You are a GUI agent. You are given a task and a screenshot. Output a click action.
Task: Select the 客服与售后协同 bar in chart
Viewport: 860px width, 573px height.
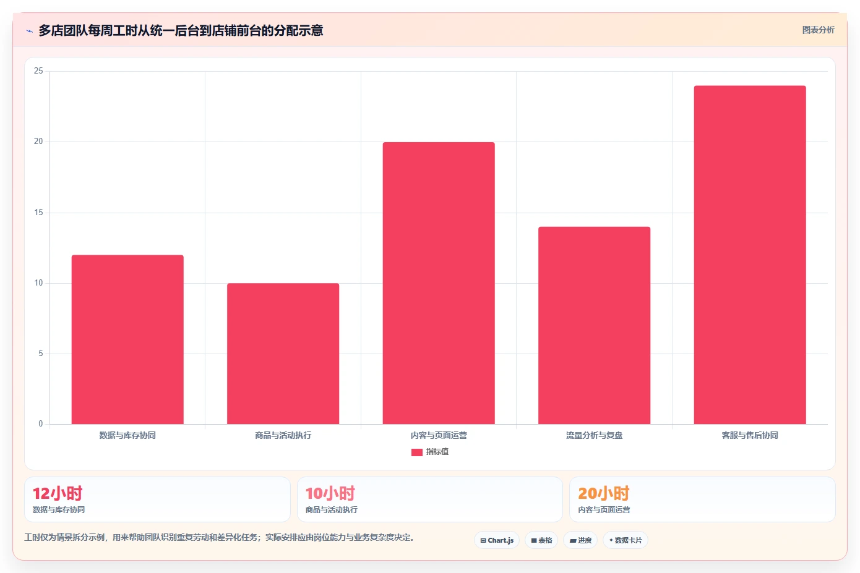750,255
